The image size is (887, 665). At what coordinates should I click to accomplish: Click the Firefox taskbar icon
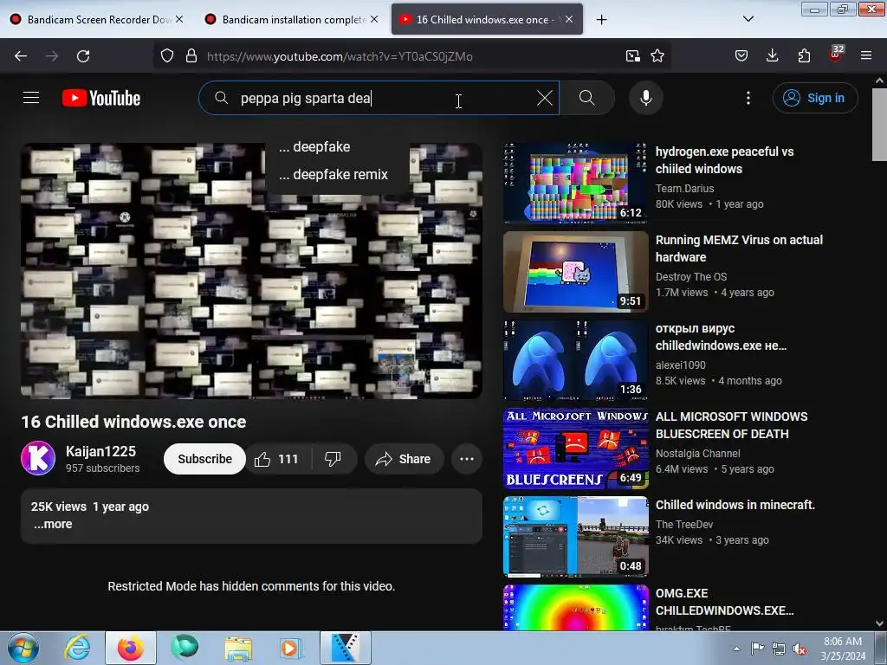pos(131,648)
